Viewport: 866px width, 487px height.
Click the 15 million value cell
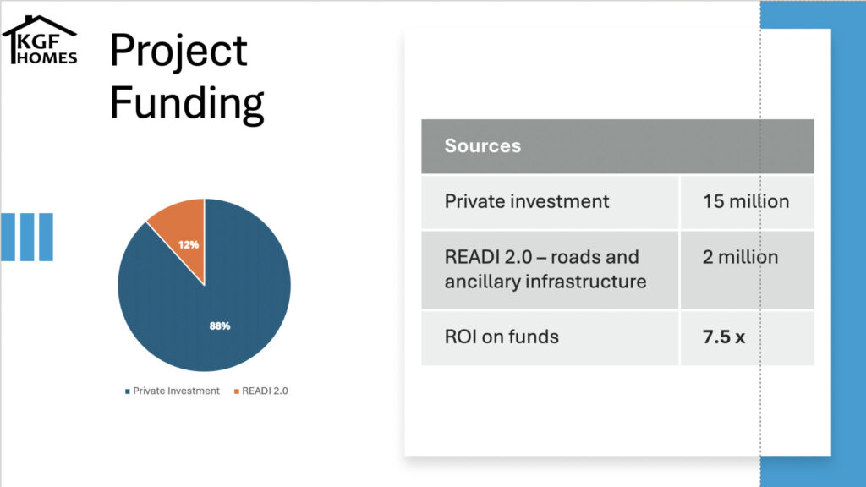pos(748,202)
